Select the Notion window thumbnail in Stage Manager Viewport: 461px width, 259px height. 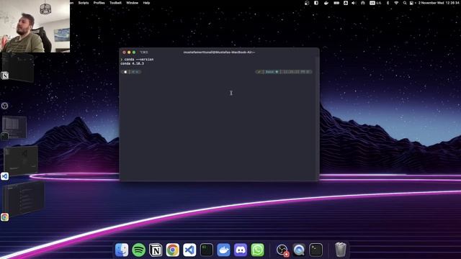point(17,68)
